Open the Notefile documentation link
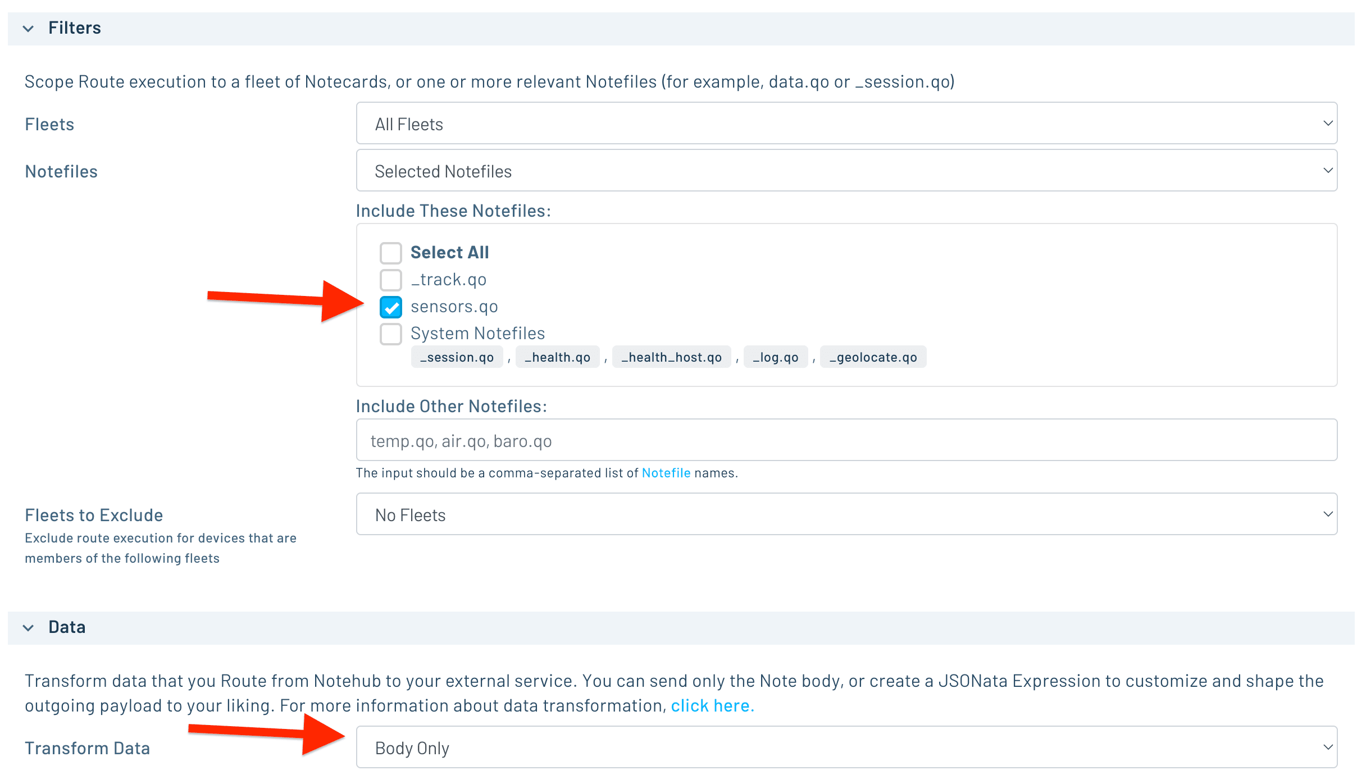Viewport: 1357px width, 784px height. click(x=666, y=473)
